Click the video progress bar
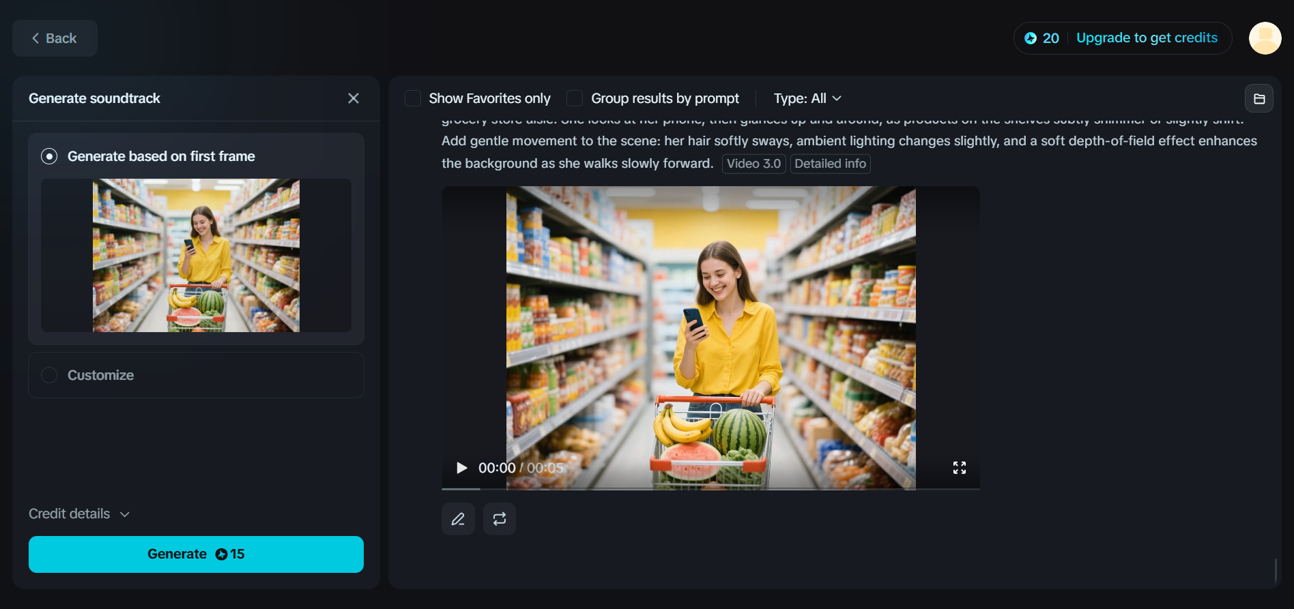The height and width of the screenshot is (609, 1294). (710, 488)
